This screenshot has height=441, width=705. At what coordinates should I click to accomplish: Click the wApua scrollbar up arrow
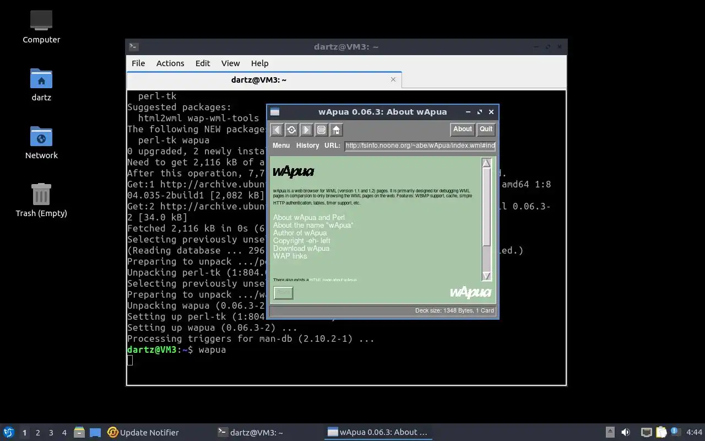coord(486,163)
